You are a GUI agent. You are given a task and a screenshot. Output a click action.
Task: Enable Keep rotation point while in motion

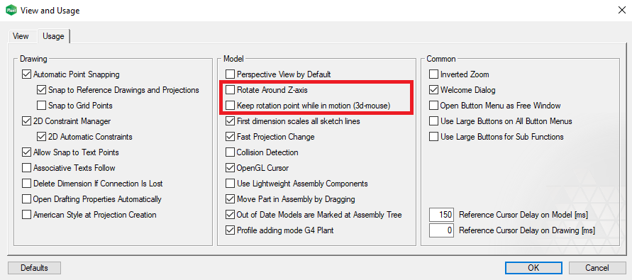point(230,106)
